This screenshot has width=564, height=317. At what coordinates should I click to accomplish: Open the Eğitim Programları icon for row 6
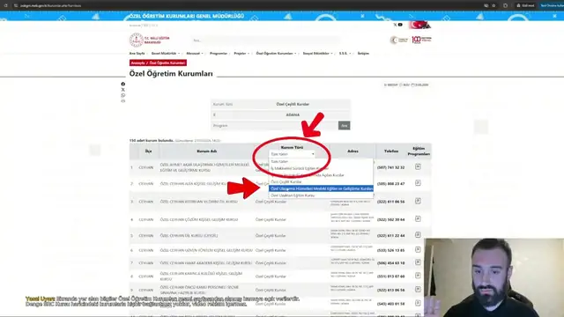[x=418, y=249]
